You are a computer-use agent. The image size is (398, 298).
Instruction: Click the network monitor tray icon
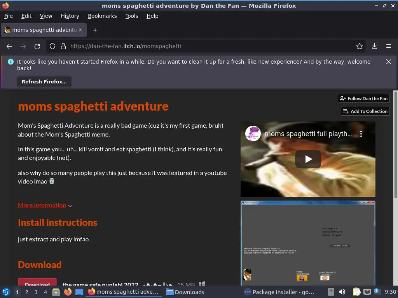[x=367, y=292]
